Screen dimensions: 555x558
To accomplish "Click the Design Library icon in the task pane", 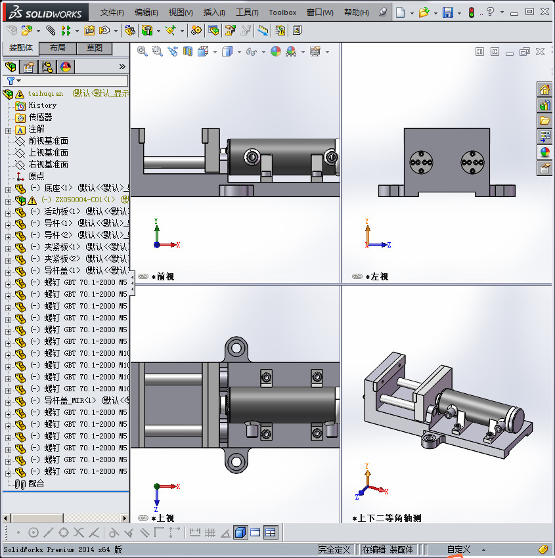I will [544, 105].
